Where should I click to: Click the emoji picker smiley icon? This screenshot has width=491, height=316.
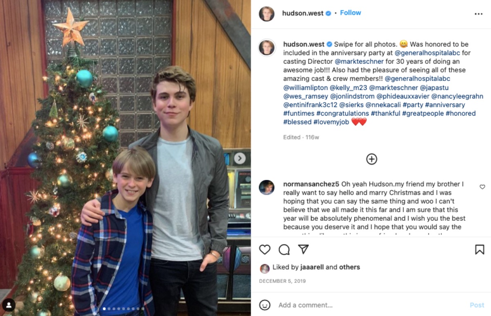point(265,305)
